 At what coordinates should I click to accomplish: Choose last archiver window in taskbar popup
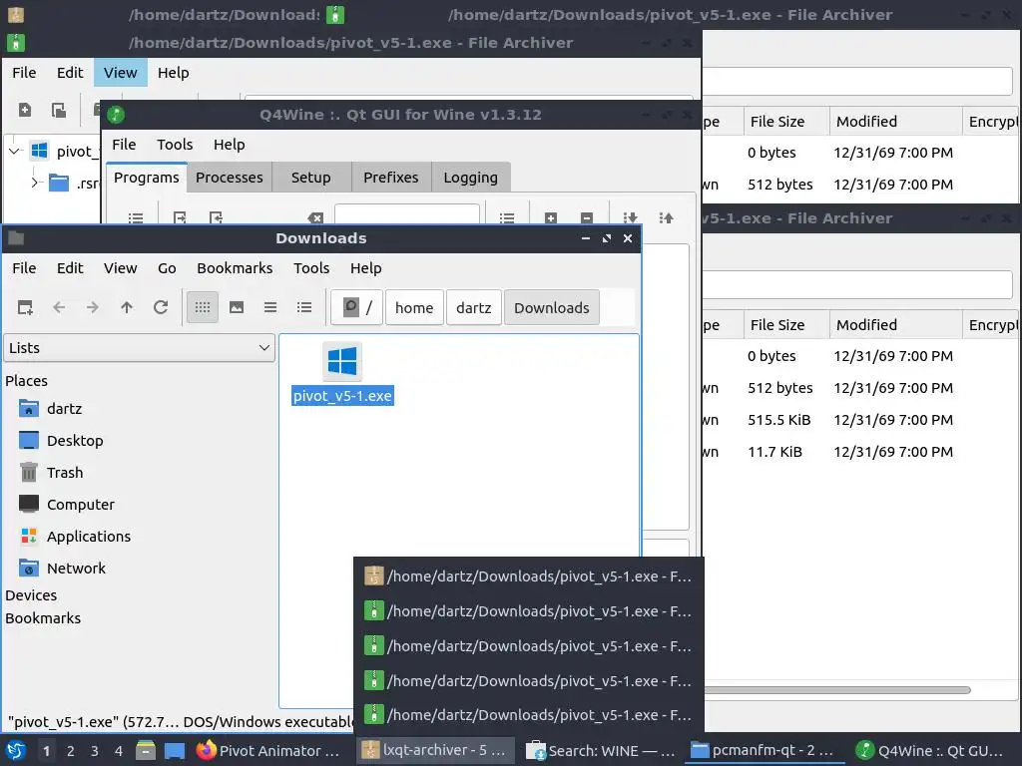[529, 715]
